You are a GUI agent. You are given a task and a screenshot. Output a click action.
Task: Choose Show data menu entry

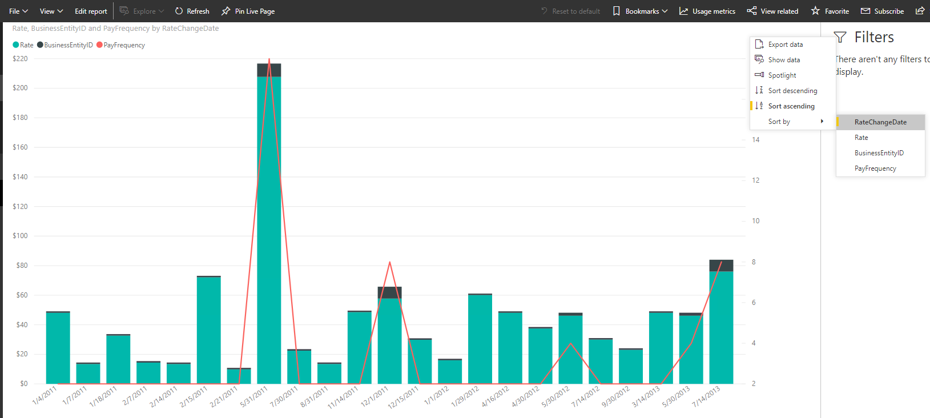point(792,59)
